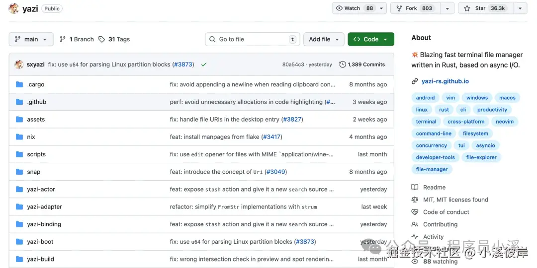Select the vim topic tag
The width and height of the screenshot is (537, 268).
450,98
